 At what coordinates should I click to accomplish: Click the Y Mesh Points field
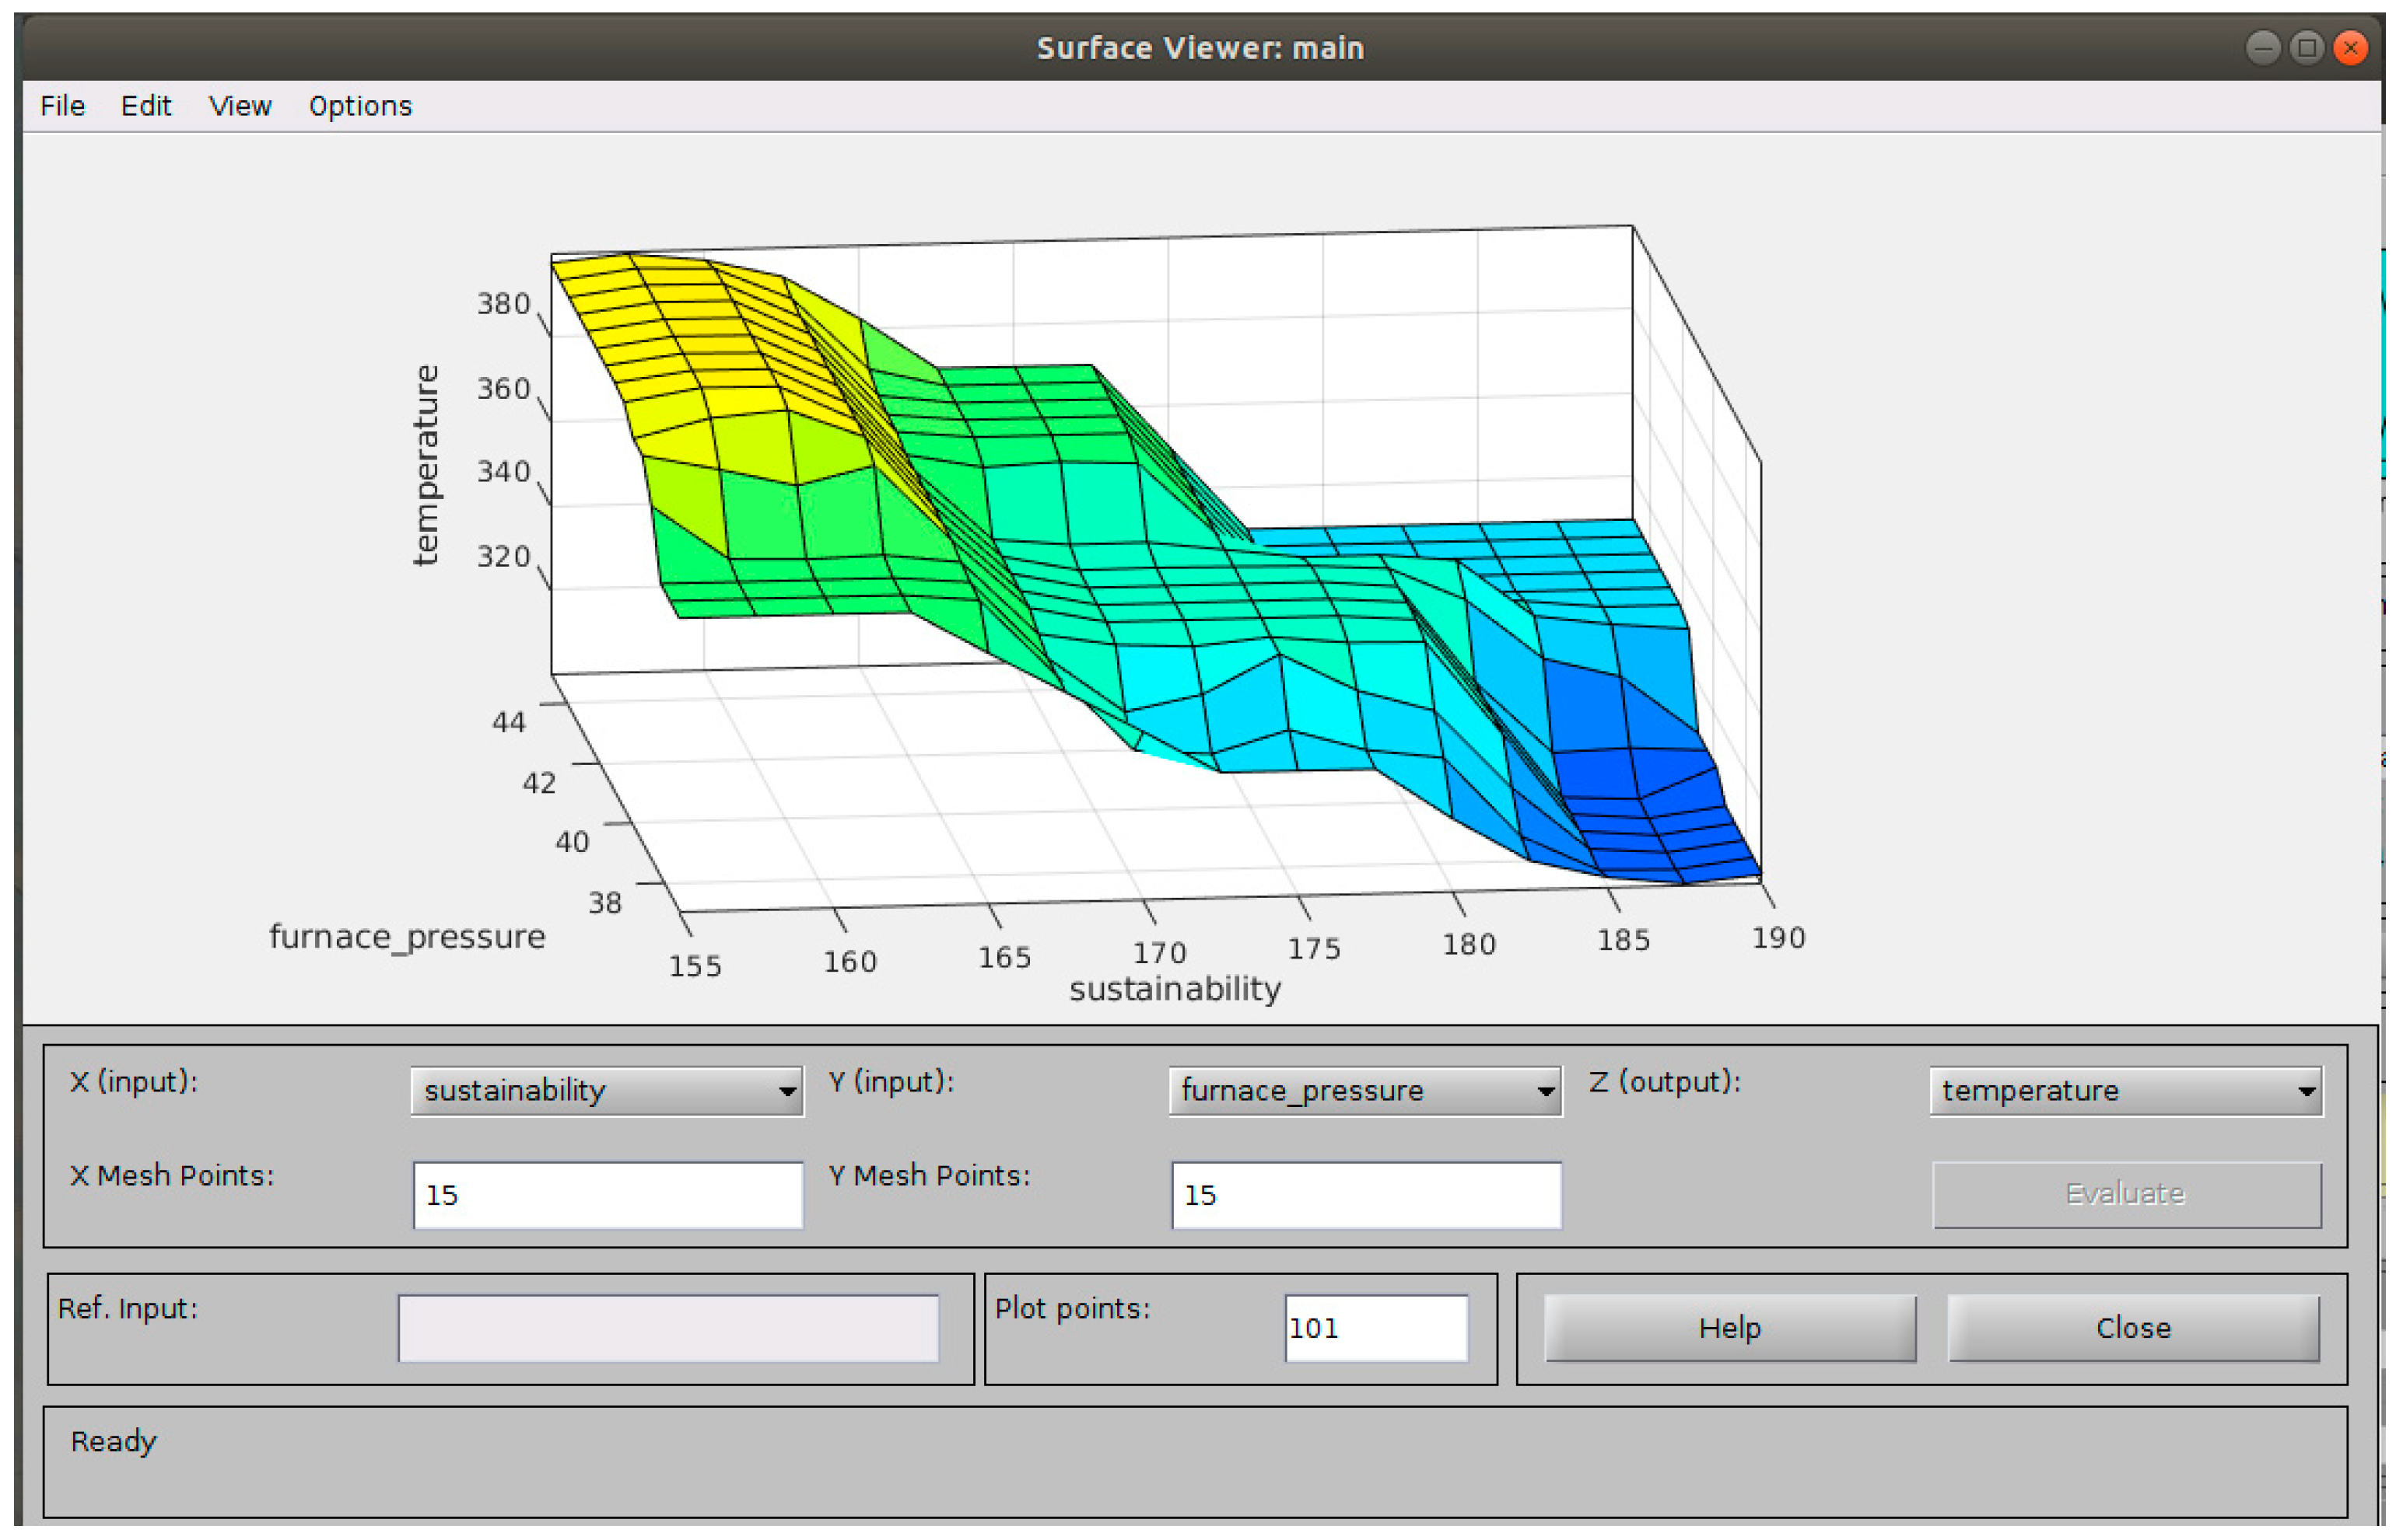1367,1196
